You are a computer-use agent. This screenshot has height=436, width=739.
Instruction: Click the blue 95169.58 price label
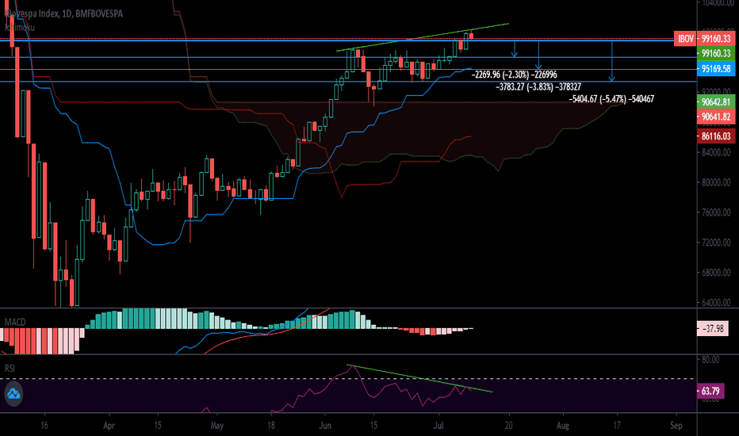(716, 69)
